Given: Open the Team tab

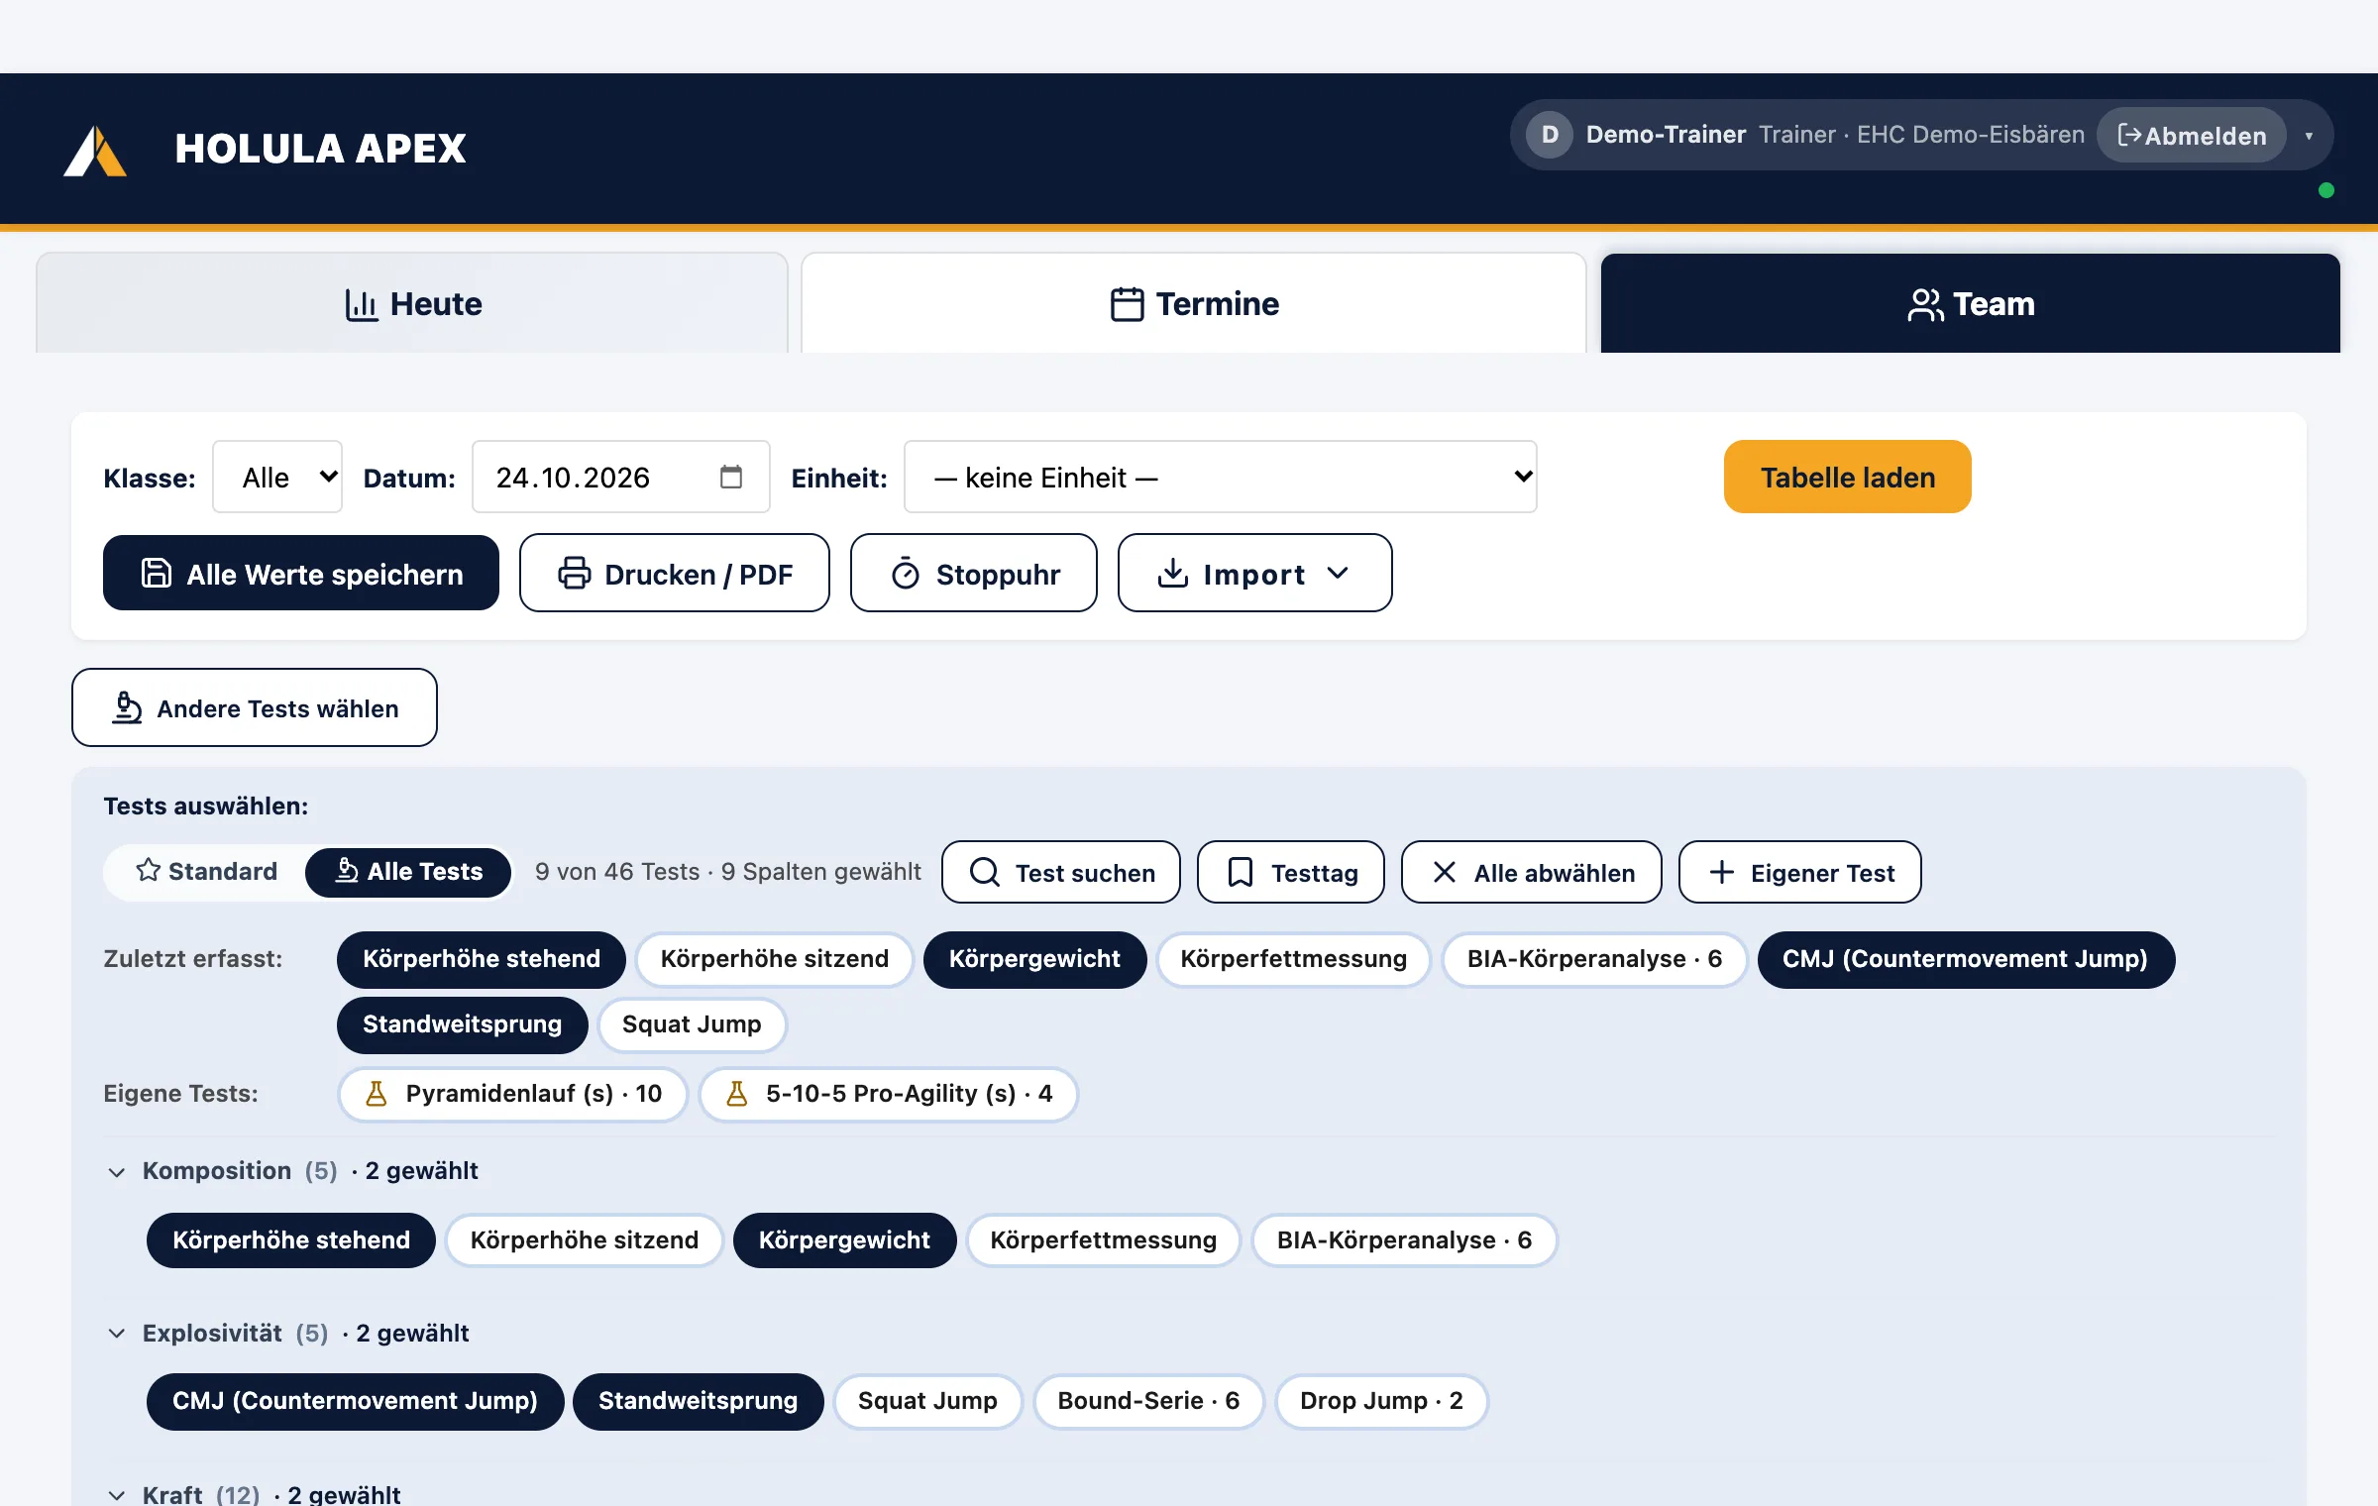Looking at the screenshot, I should [x=1971, y=303].
